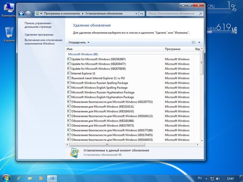
Task: Click the magnifier search icon
Action: point(201,14)
